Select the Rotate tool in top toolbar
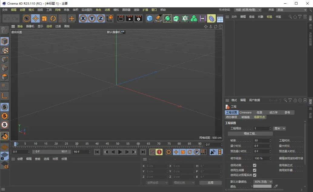313x192 pixels. coord(53,19)
